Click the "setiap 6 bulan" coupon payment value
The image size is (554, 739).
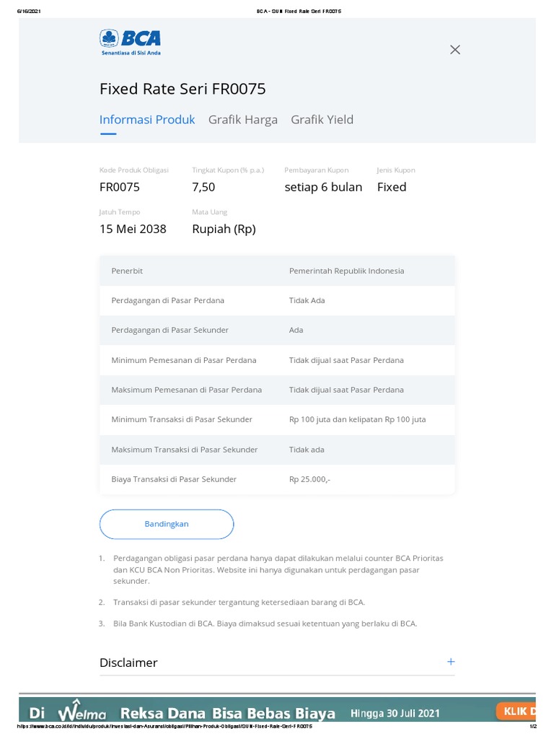(x=323, y=187)
